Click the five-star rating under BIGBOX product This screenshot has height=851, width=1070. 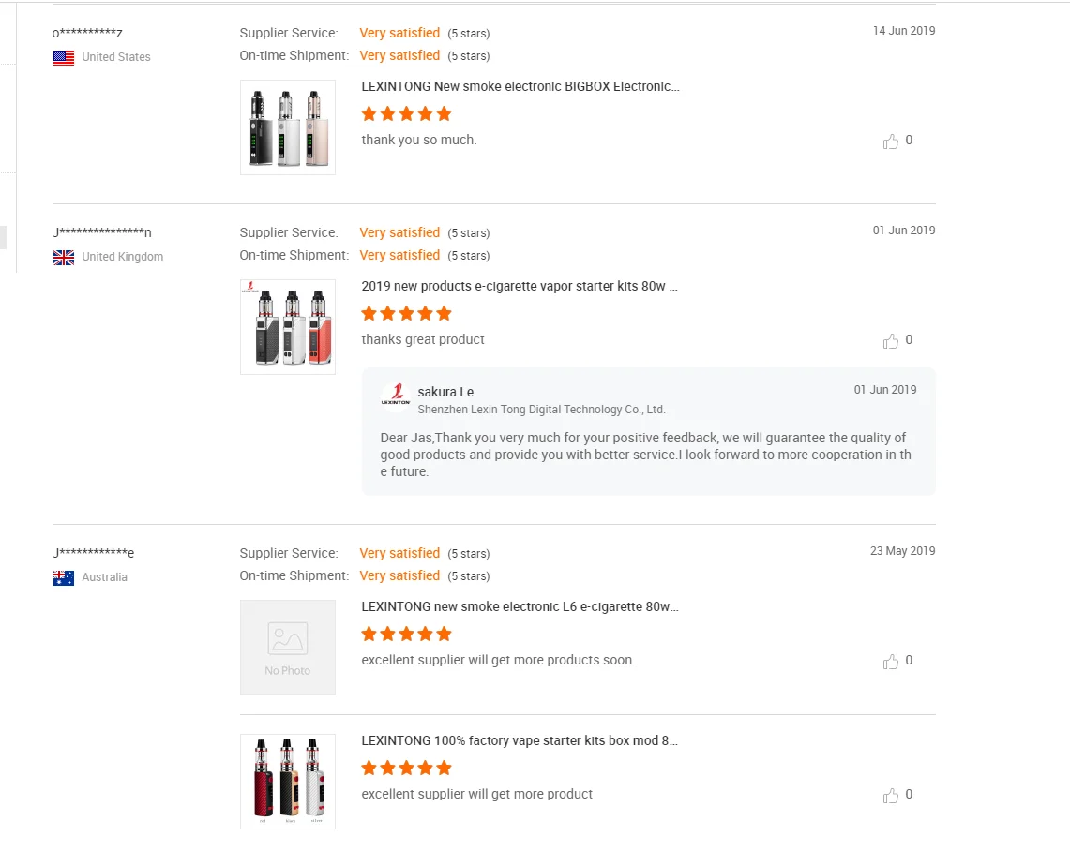pos(406,113)
